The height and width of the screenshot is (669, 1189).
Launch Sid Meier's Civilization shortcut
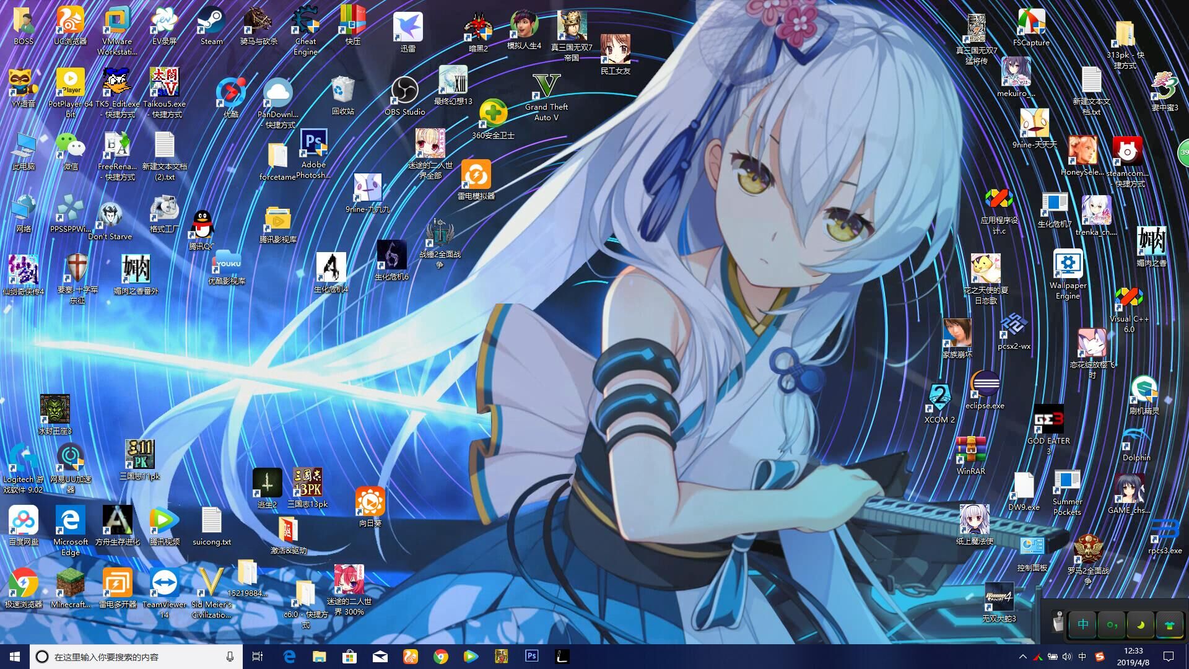[211, 593]
